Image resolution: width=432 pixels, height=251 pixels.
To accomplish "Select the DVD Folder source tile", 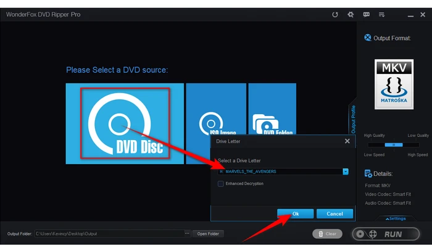I will click(272, 109).
